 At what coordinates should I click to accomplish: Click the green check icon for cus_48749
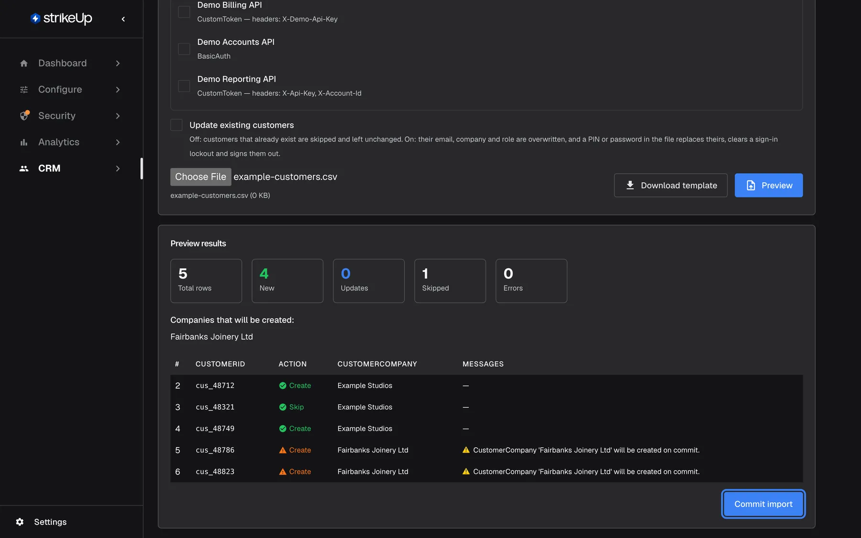pyautogui.click(x=283, y=428)
